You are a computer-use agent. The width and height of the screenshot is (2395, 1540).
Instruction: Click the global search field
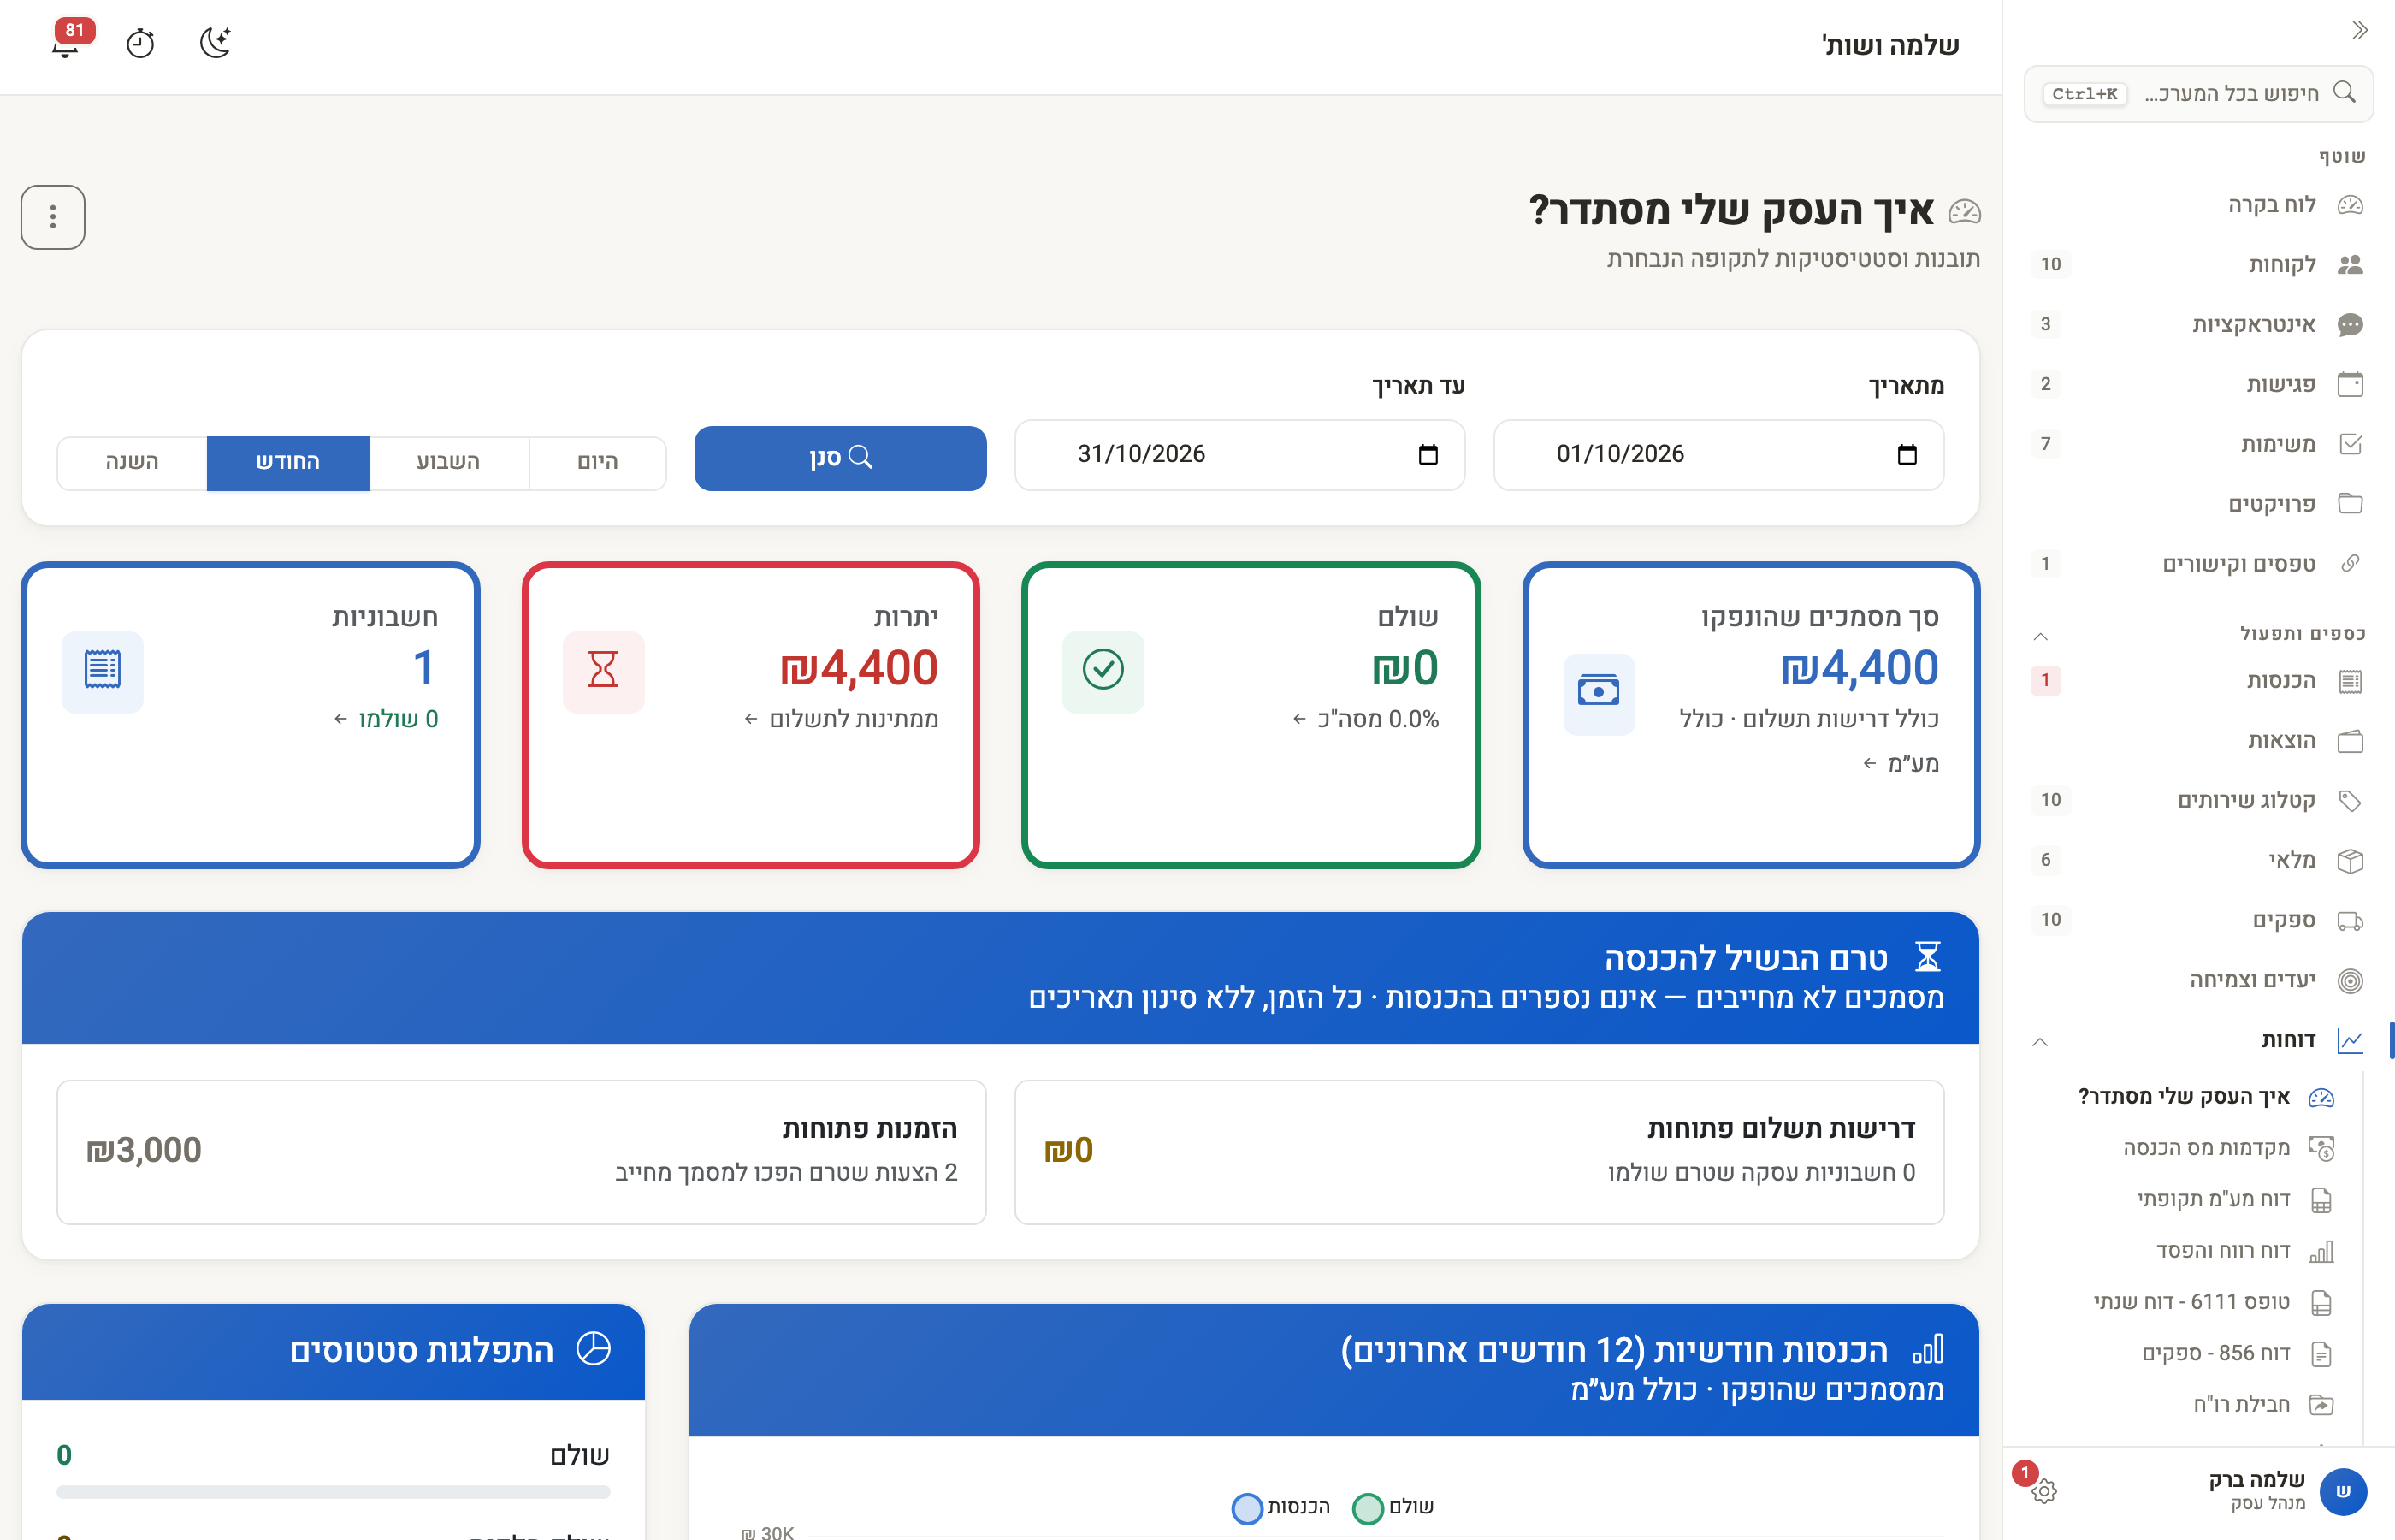2199,94
